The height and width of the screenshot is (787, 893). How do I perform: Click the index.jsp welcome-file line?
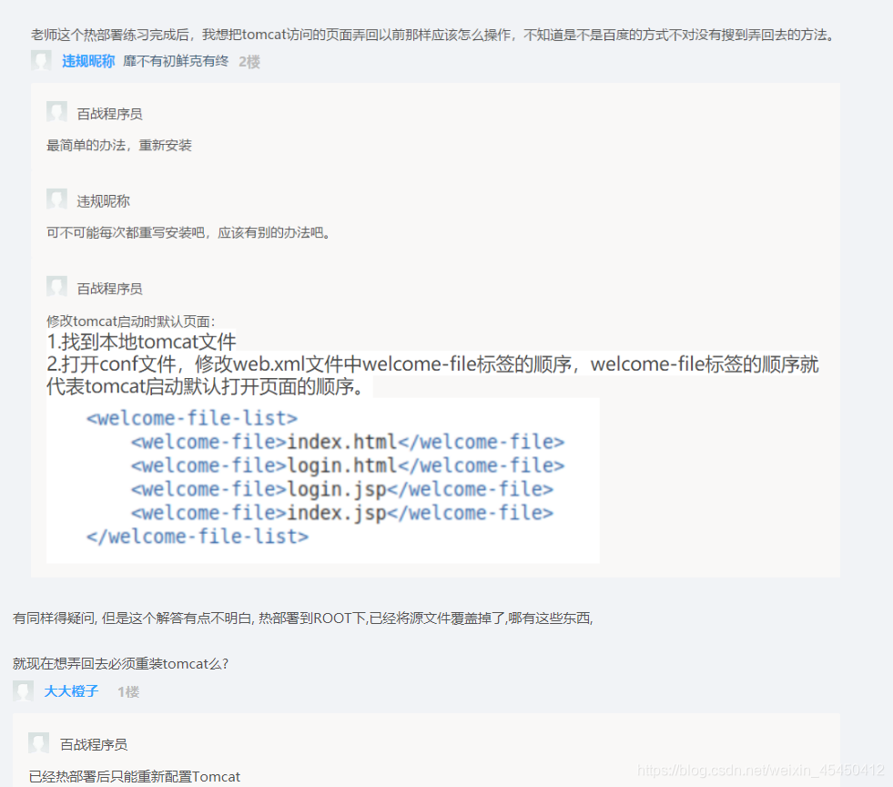click(341, 513)
